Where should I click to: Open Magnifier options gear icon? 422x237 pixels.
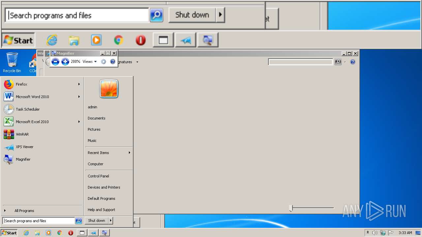pos(104,62)
